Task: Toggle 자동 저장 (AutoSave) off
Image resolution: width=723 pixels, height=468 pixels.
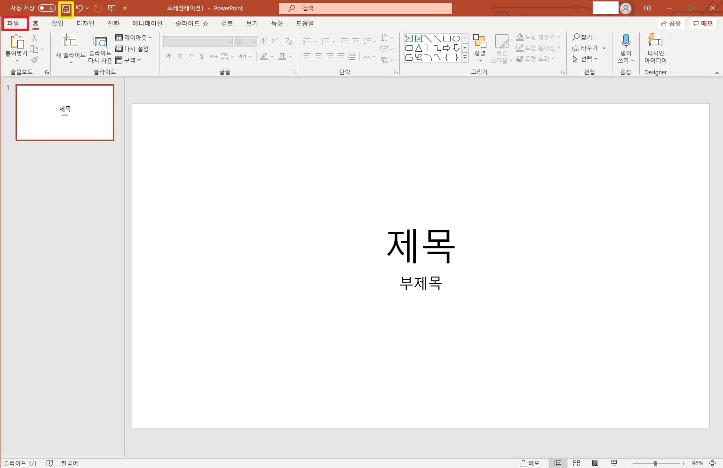Action: [46, 8]
